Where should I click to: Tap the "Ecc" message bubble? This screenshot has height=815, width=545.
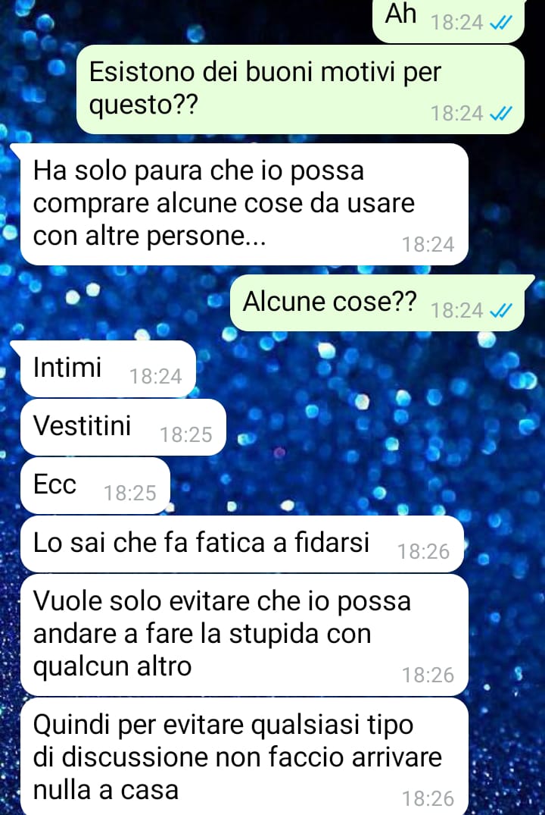[95, 485]
